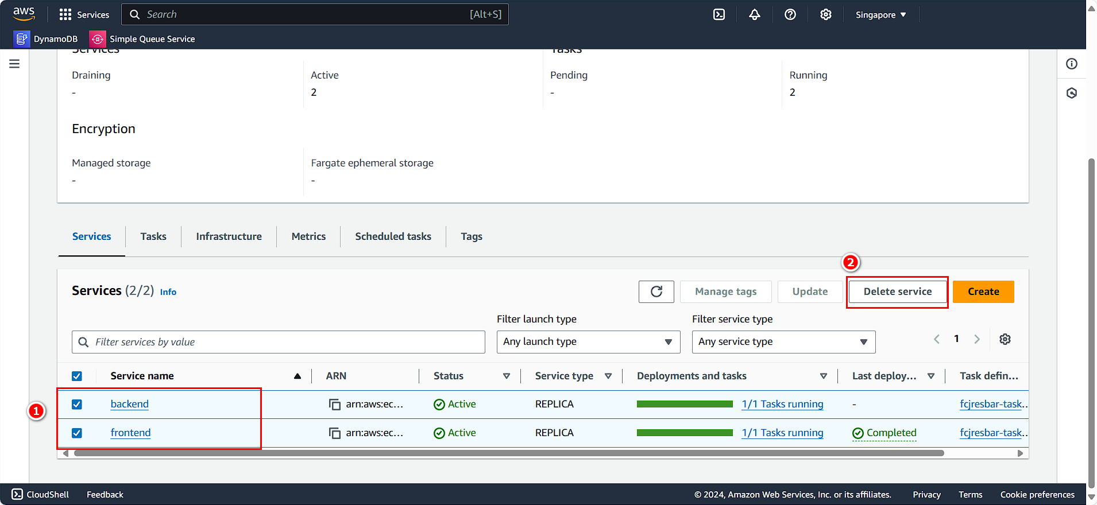Image resolution: width=1097 pixels, height=505 pixels.
Task: Switch to the Infrastructure tab
Action: [x=229, y=236]
